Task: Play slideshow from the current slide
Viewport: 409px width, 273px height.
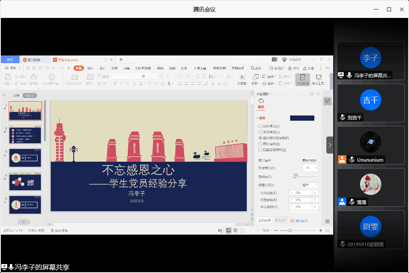Action: (x=52, y=77)
